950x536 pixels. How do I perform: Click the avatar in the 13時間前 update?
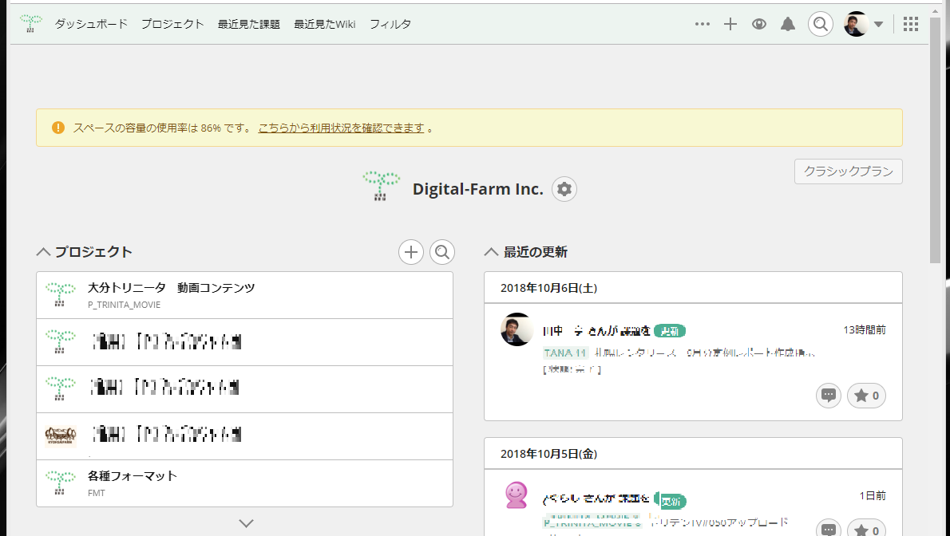coord(517,329)
